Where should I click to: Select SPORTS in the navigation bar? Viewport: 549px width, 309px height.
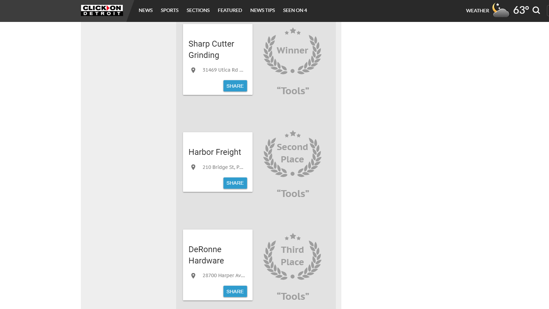click(x=169, y=10)
